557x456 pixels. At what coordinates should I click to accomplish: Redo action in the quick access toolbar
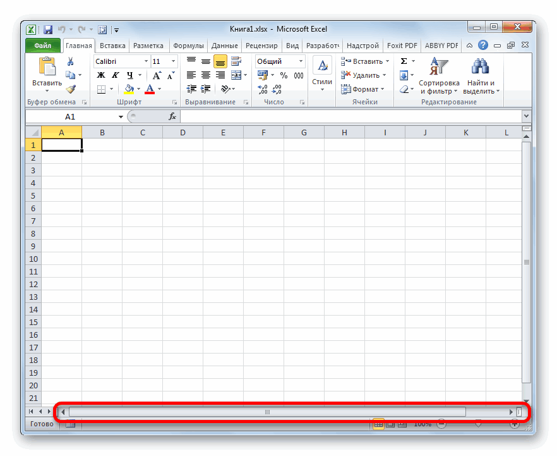[x=81, y=30]
